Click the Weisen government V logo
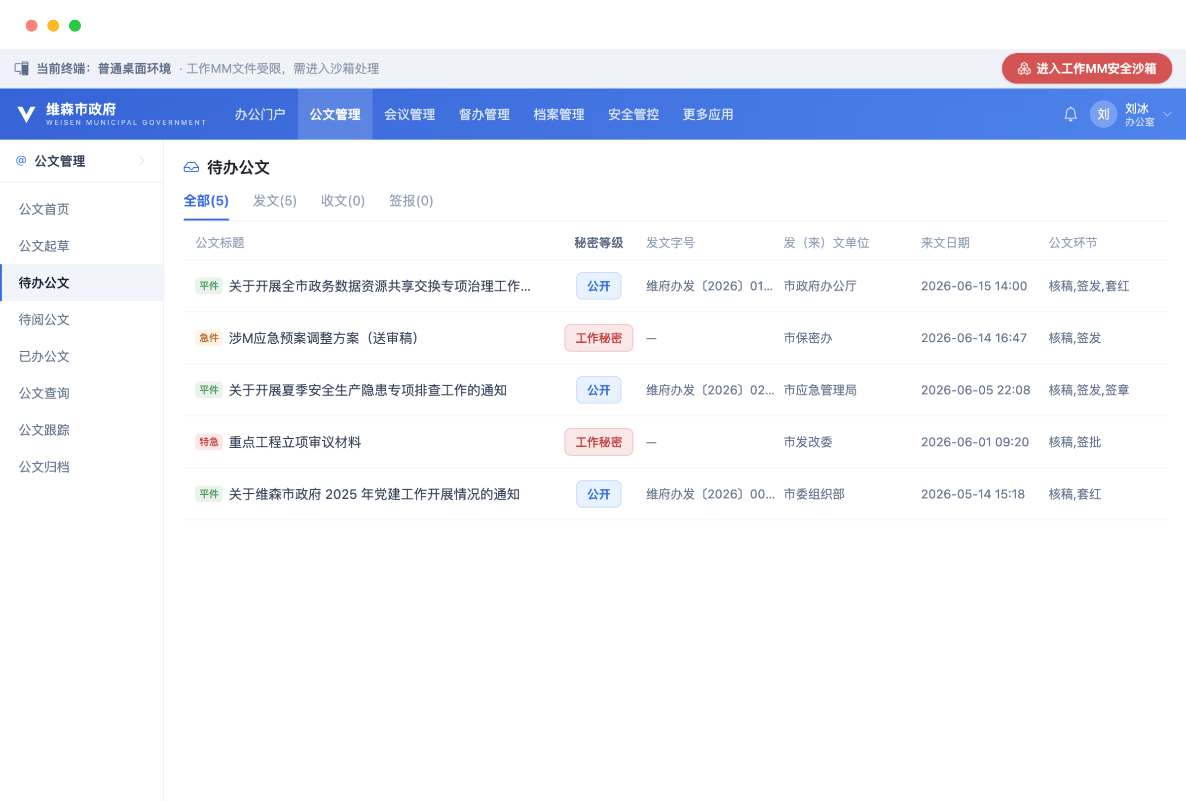The height and width of the screenshot is (801, 1186). pos(26,114)
